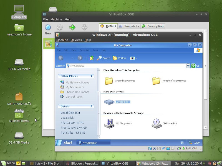
Task: Select the Local Disk (C:) drive icon
Action: 109,102
